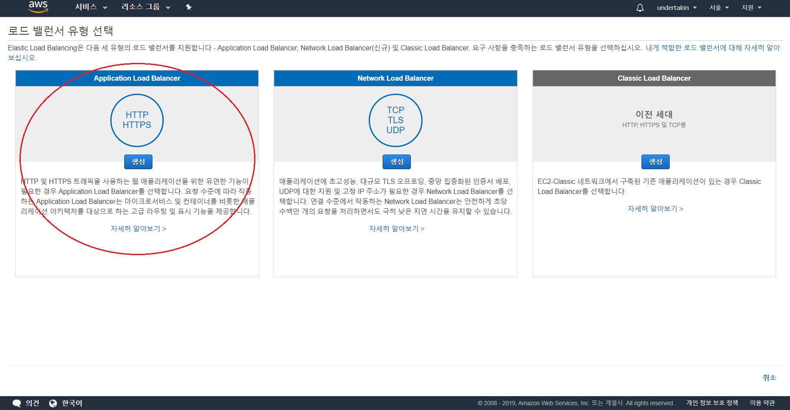This screenshot has height=410, width=790.
Task: Click the AWS logo home icon
Action: pyautogui.click(x=38, y=7)
